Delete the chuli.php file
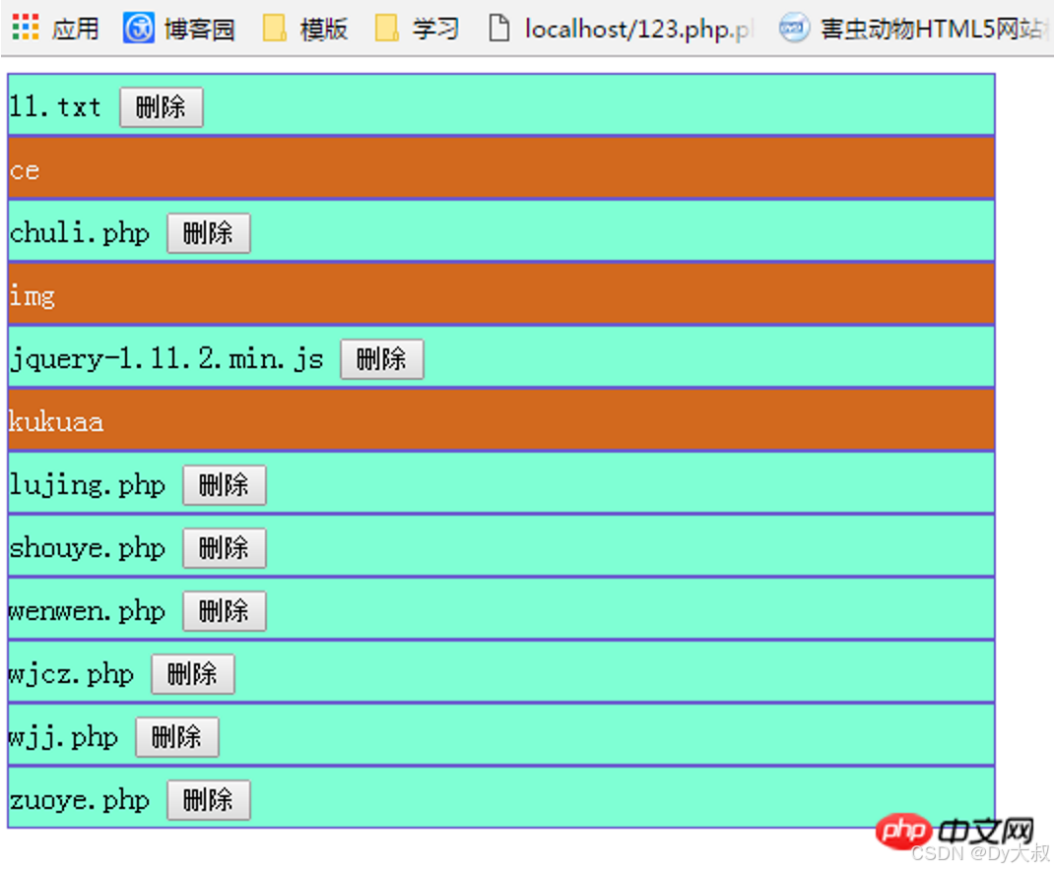Viewport: 1054px width, 870px height. pyautogui.click(x=208, y=232)
